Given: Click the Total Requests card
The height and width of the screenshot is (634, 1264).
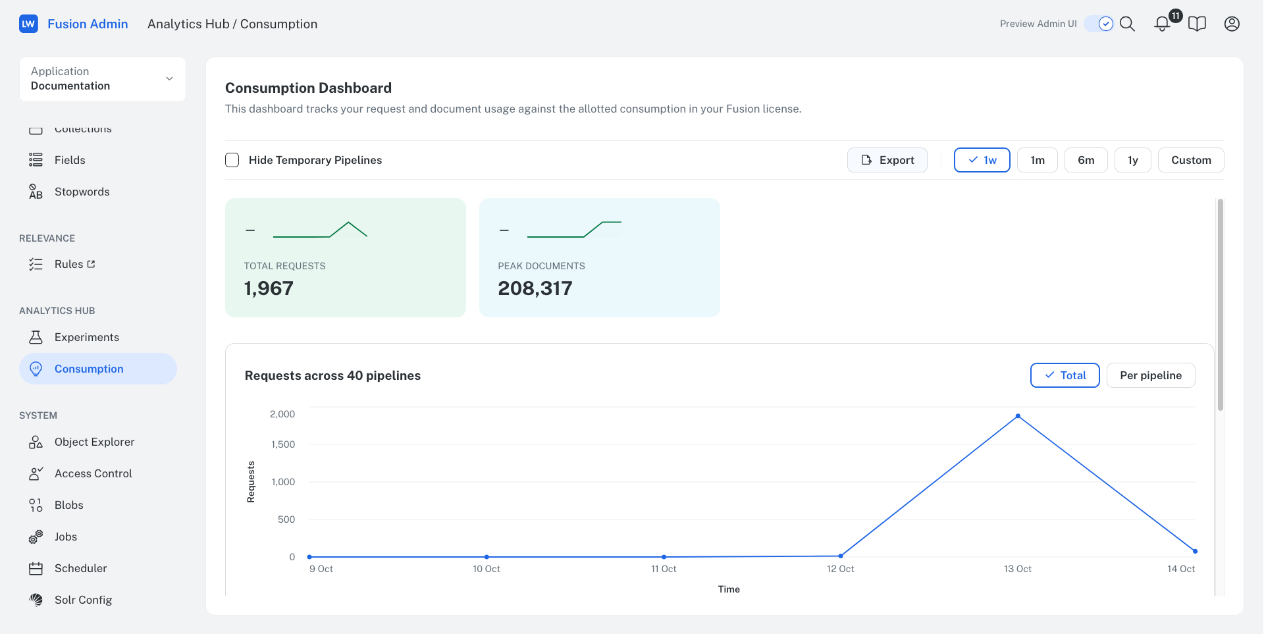Looking at the screenshot, I should [x=346, y=257].
